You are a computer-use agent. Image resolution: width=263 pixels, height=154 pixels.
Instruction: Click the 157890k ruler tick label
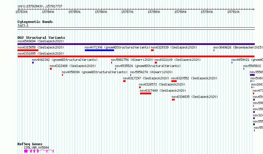click(x=181, y=12)
